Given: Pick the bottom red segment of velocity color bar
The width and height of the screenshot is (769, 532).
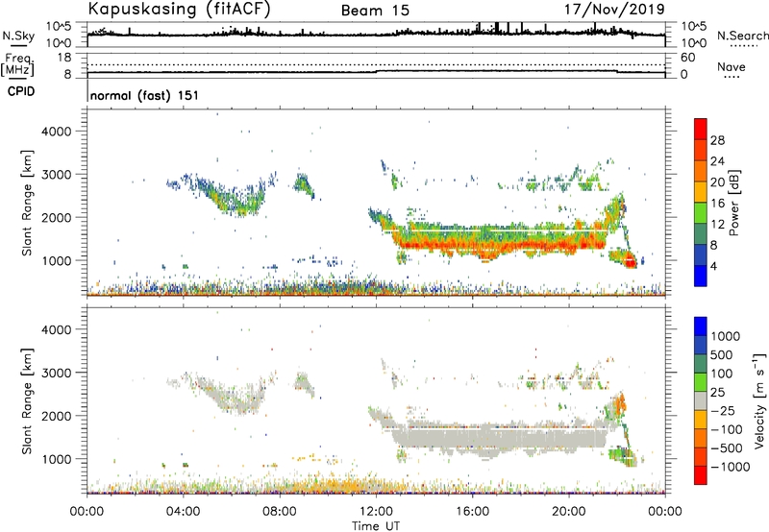Looking at the screenshot, I should click(701, 475).
